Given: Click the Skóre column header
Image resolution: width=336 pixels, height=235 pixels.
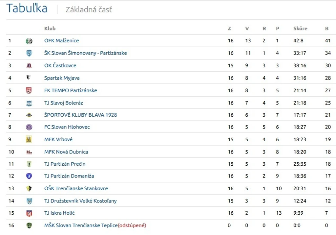Looking at the screenshot, I should pos(300,29).
